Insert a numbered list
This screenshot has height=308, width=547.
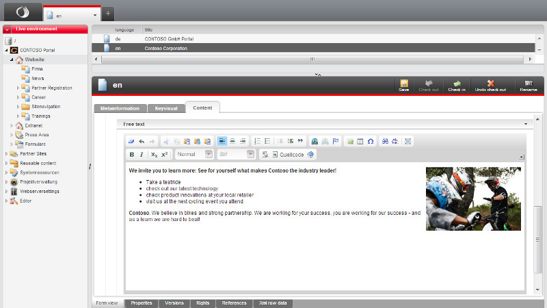258,141
